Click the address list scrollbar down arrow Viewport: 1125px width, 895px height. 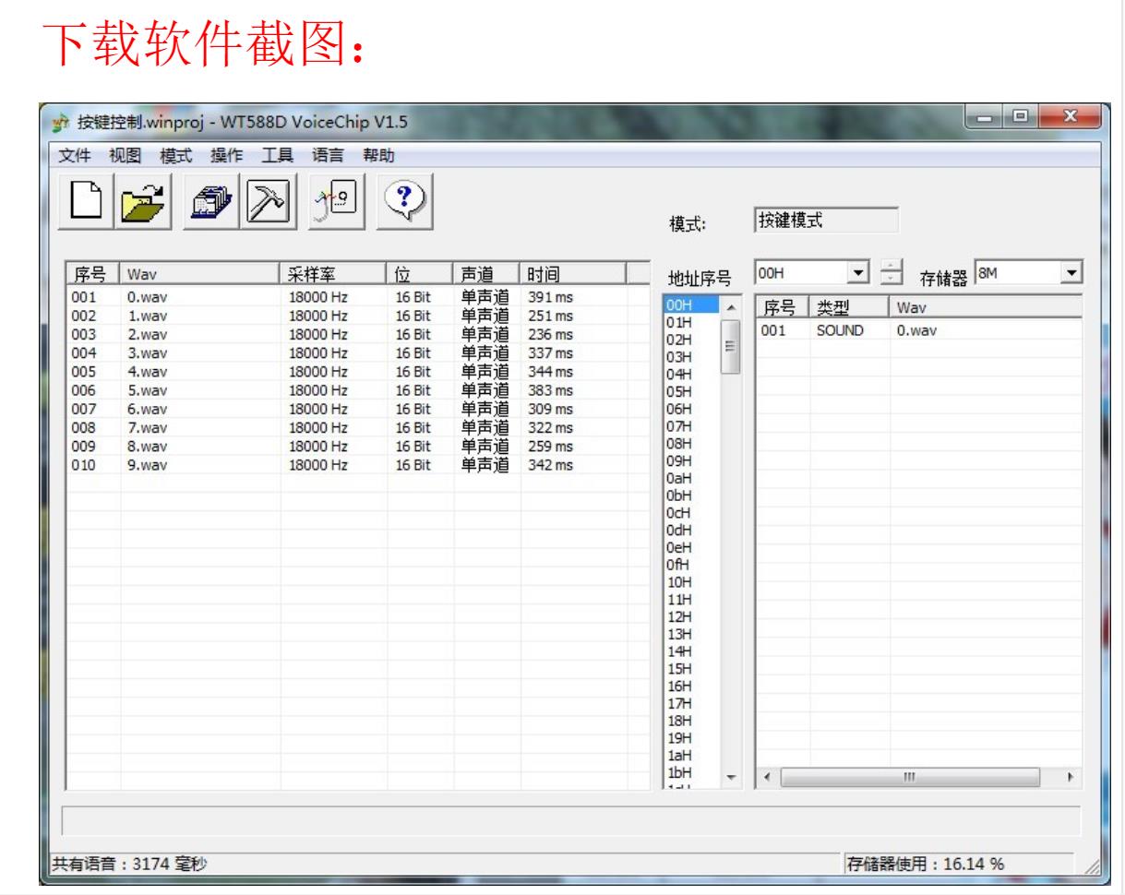tap(731, 778)
